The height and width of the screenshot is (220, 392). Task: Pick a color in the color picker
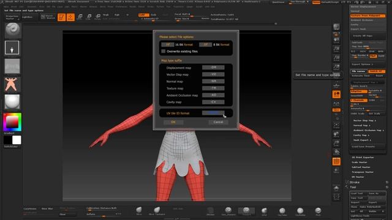12,122
